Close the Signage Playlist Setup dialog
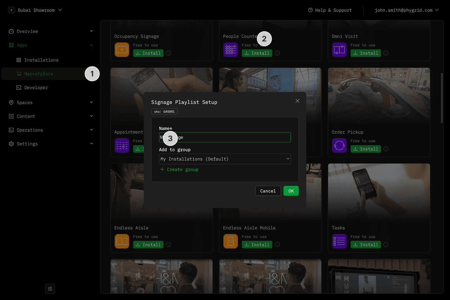Image resolution: width=450 pixels, height=300 pixels. pyautogui.click(x=297, y=101)
